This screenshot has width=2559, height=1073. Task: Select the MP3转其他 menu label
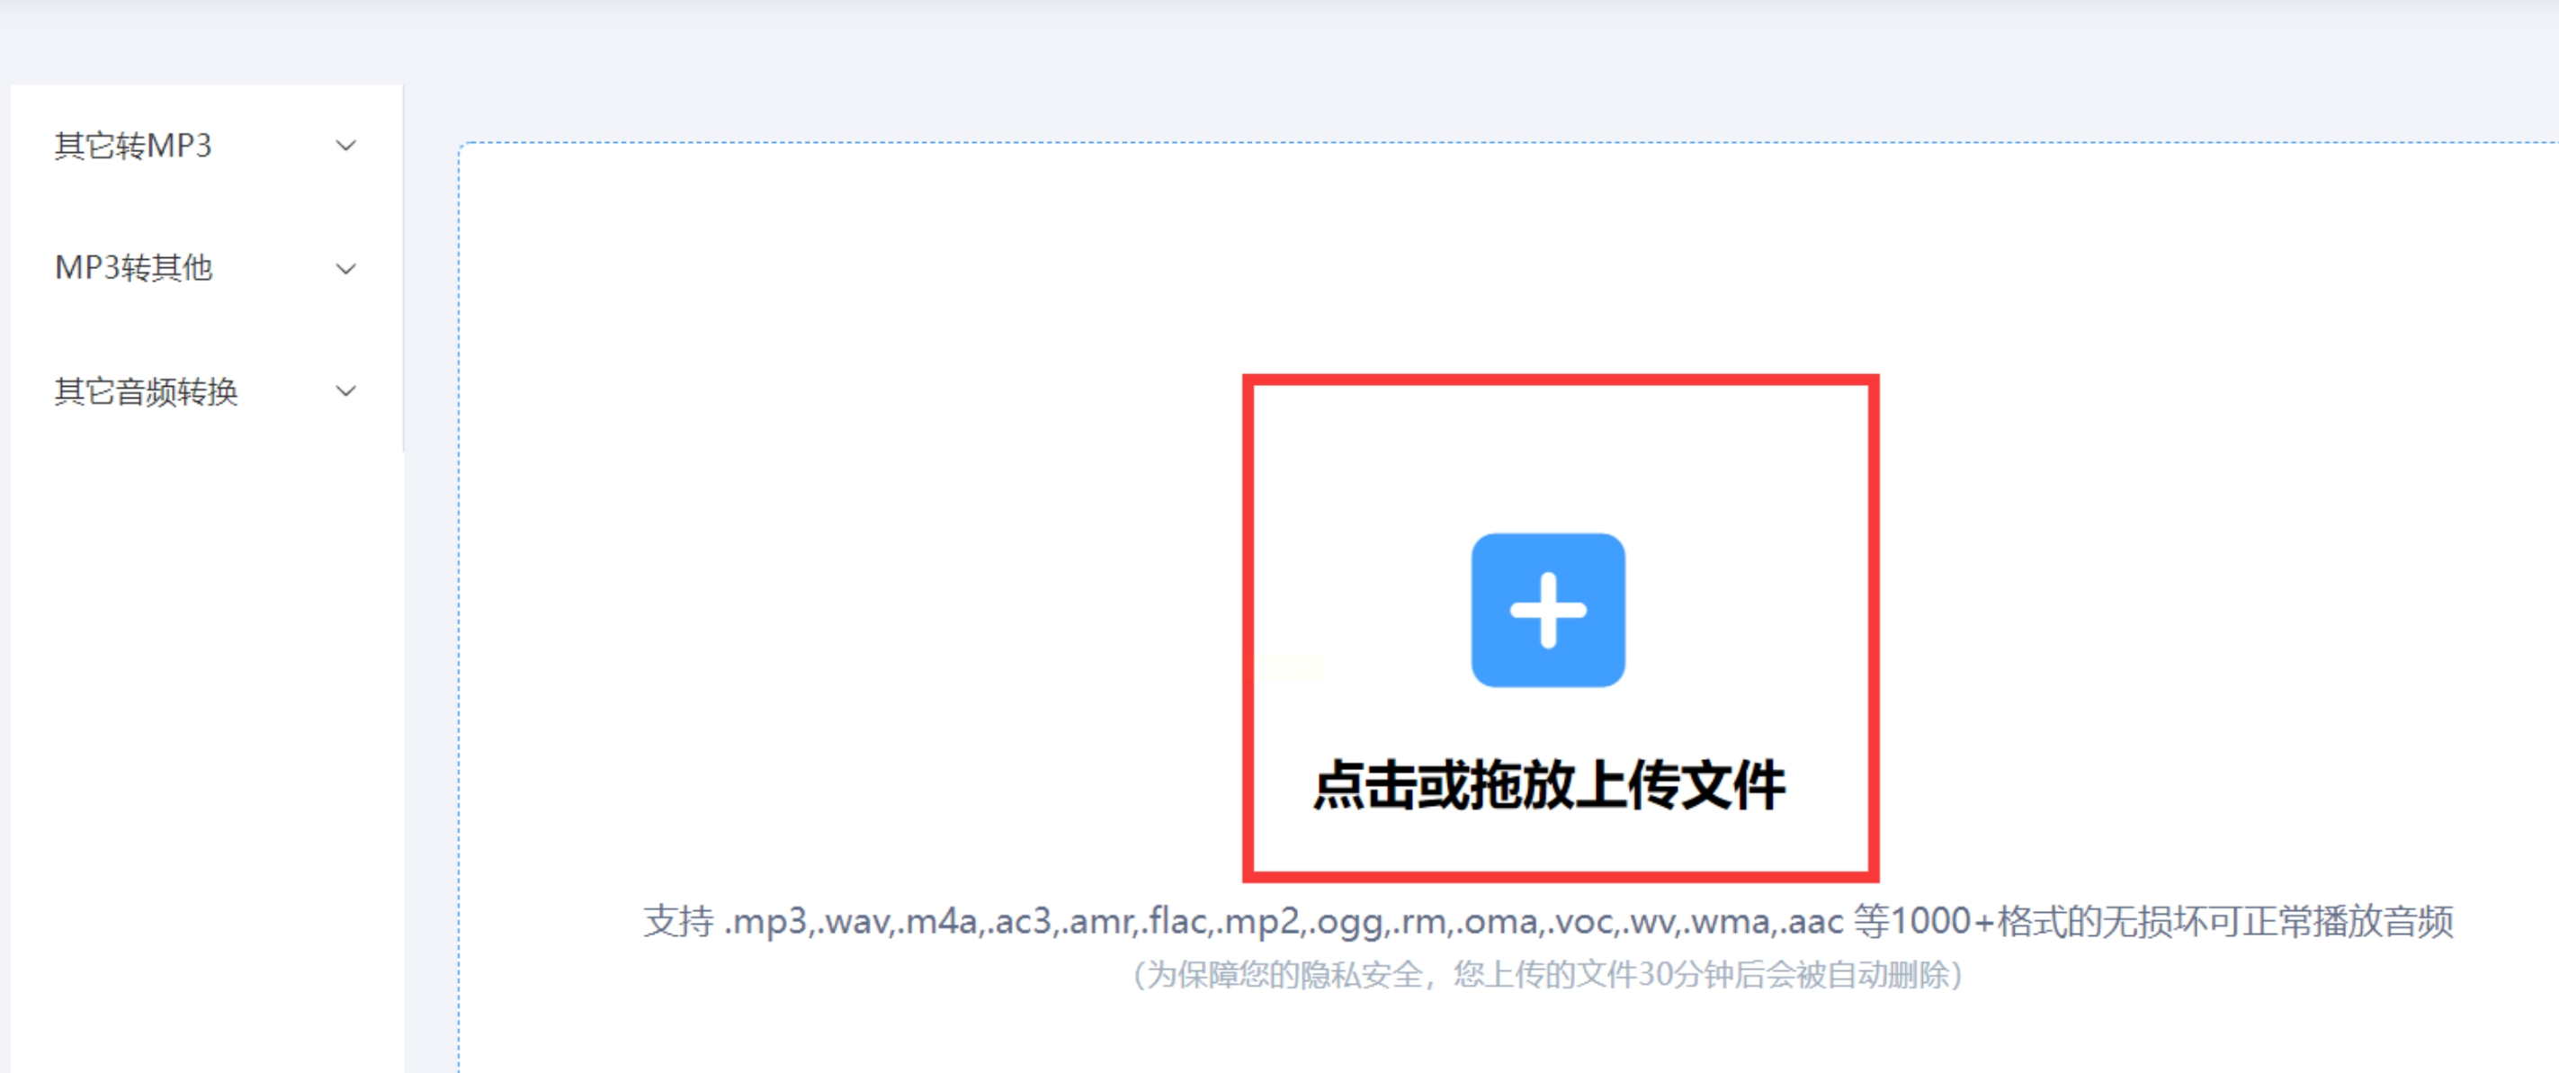tap(133, 268)
